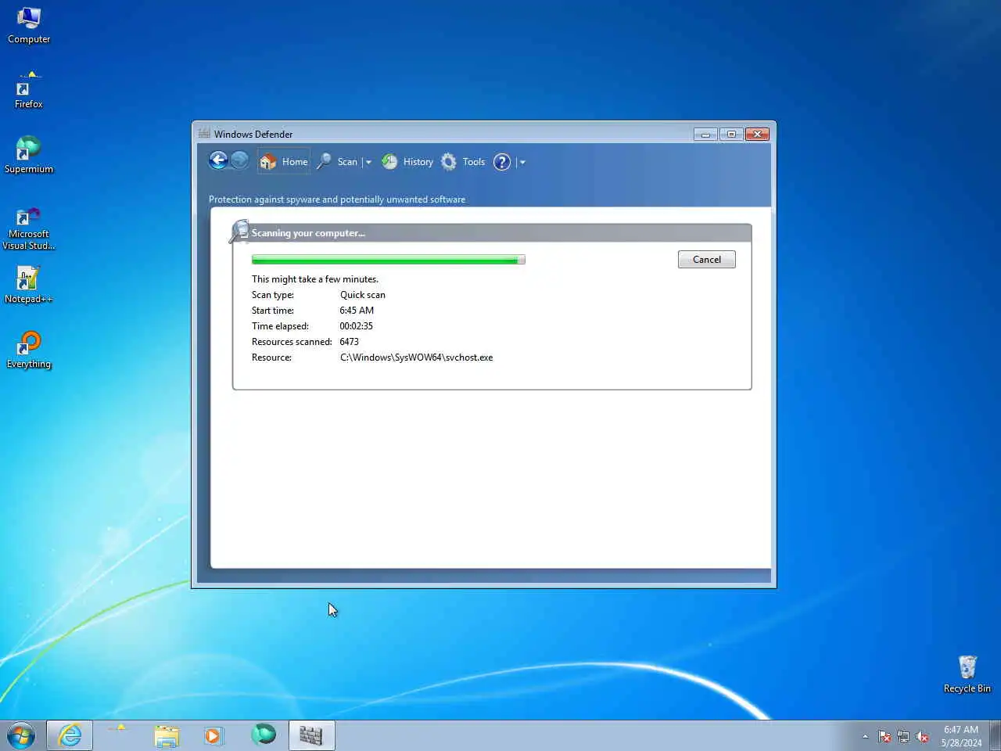
Task: Select the Supermium desktop shortcut
Action: click(29, 155)
